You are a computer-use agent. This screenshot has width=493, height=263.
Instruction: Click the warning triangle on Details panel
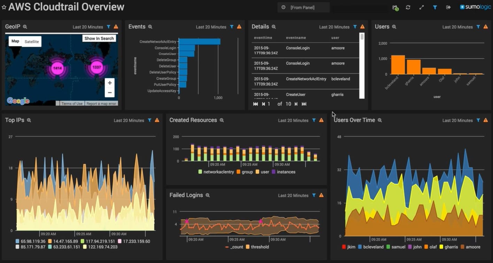click(362, 27)
